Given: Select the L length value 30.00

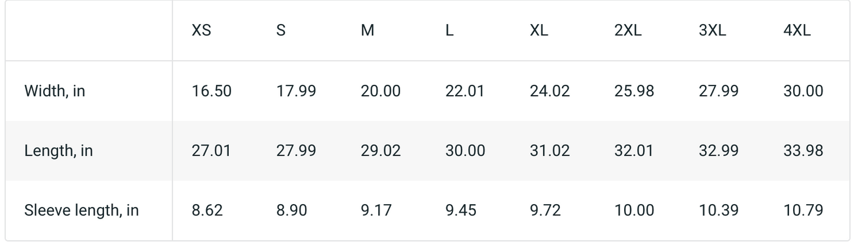Looking at the screenshot, I should click(x=465, y=151).
